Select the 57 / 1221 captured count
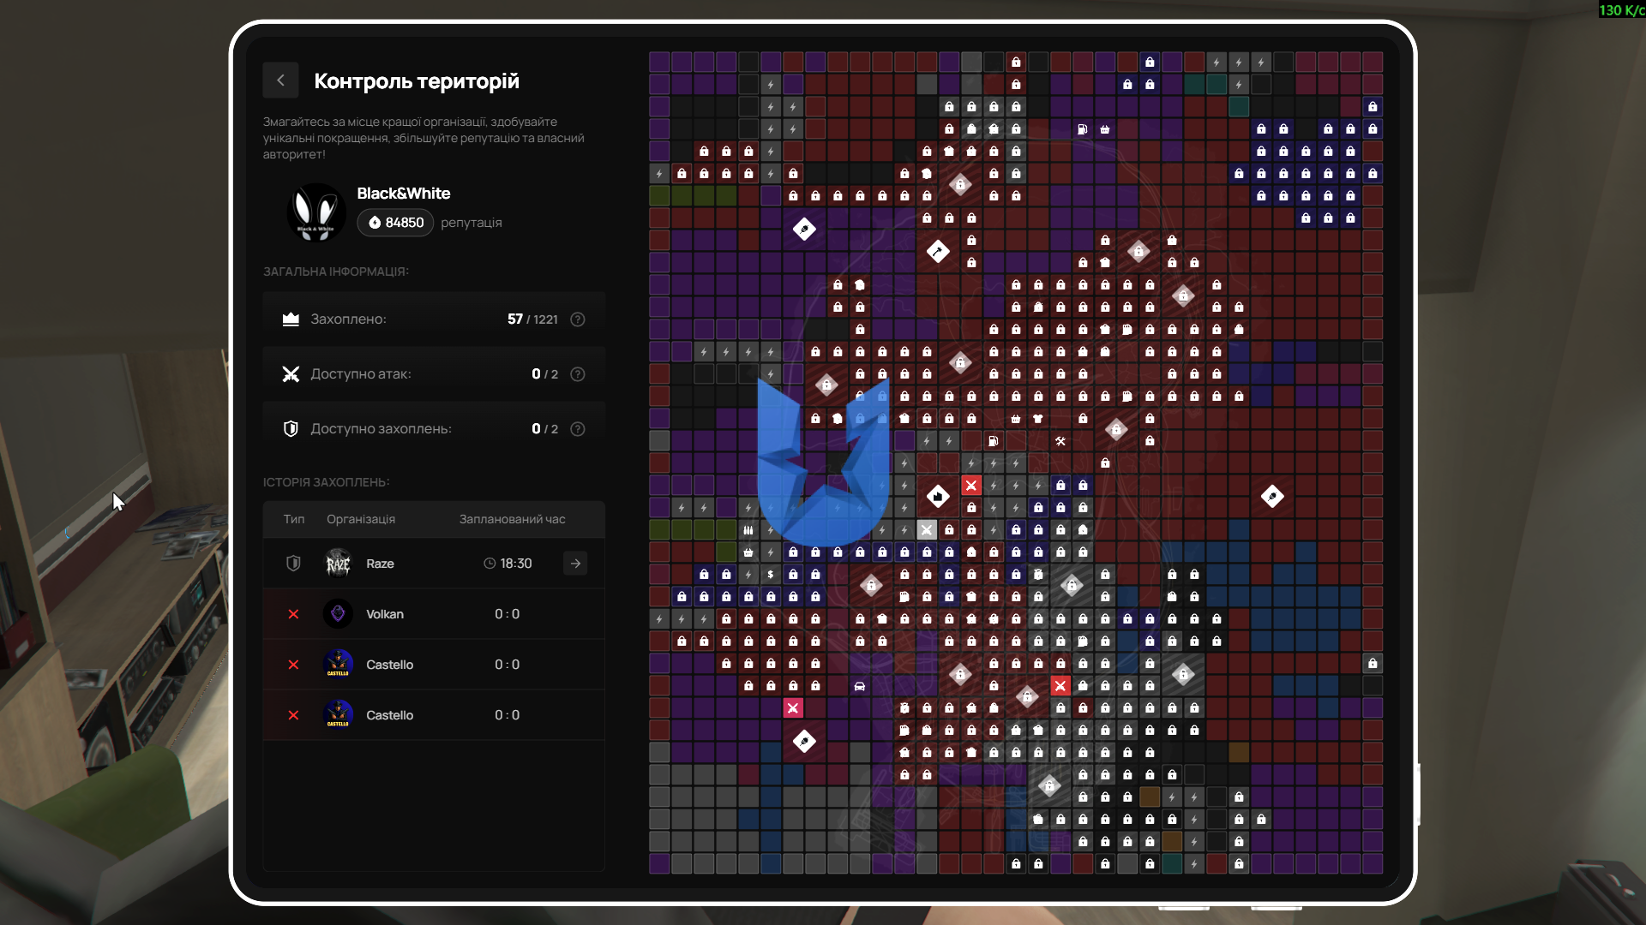The height and width of the screenshot is (925, 1646). [x=532, y=319]
